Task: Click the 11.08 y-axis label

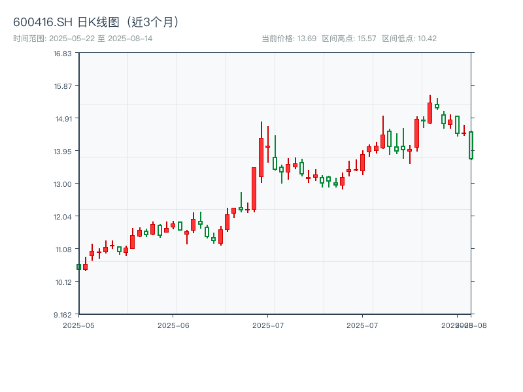Action: pyautogui.click(x=63, y=250)
